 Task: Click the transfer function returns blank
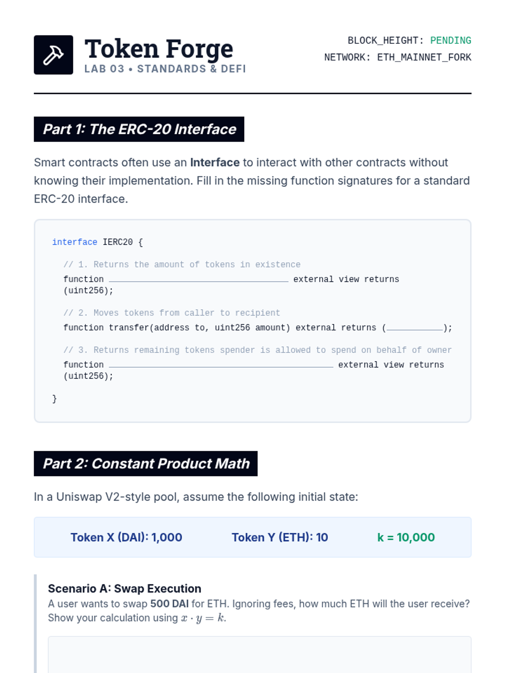tap(415, 328)
